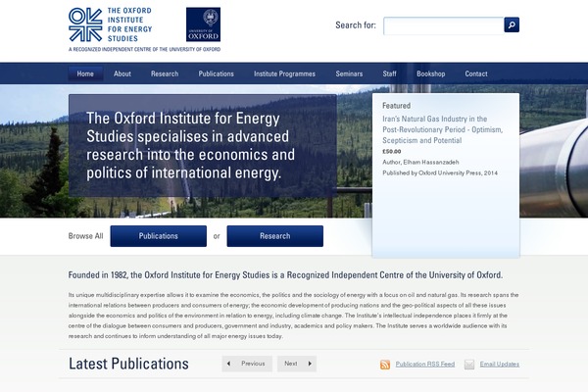588x392 pixels.
Task: Open featured Iran's Natural Gas Industry title
Action: point(443,129)
